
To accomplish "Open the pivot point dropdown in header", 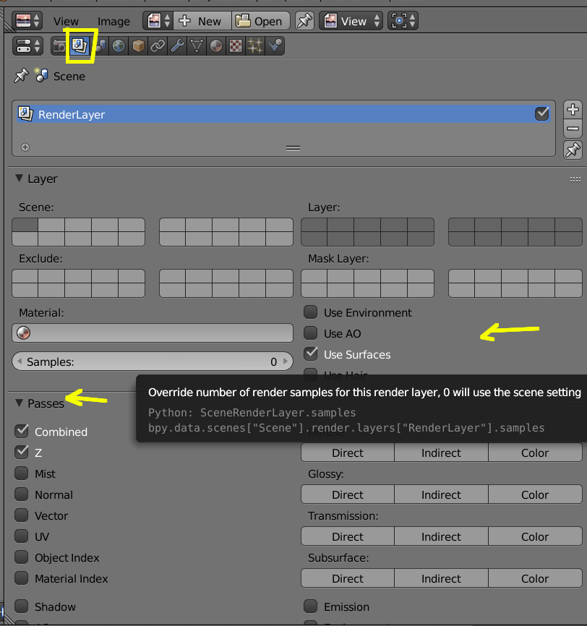I will coord(403,21).
